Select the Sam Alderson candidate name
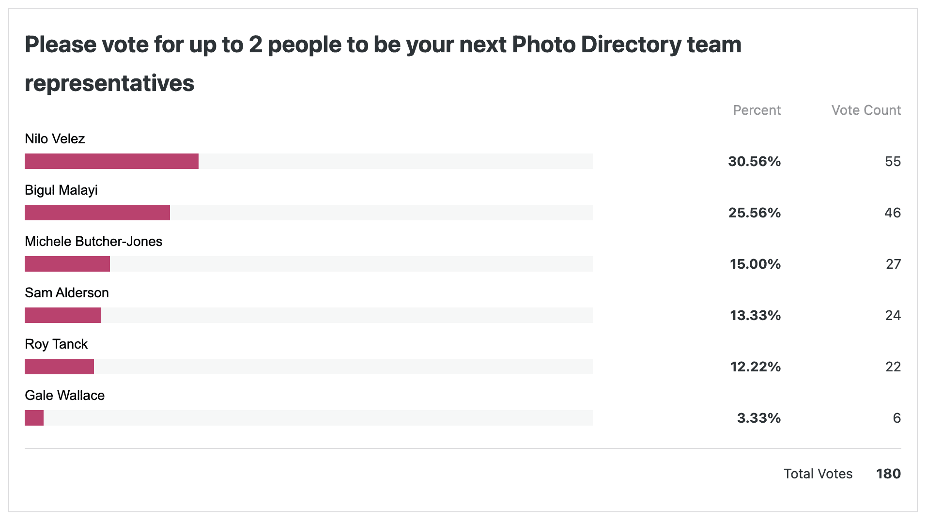 tap(67, 293)
